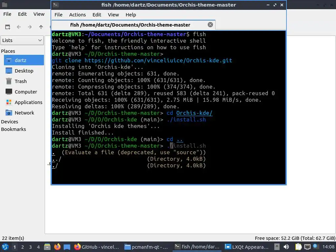Switch to virtual desktop 4
This screenshot has height=252, width=336.
coord(38,247)
